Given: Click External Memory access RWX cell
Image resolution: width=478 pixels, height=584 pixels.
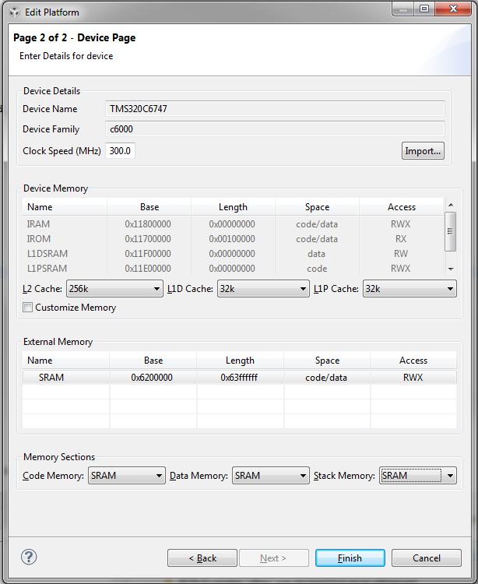Looking at the screenshot, I should pyautogui.click(x=413, y=378).
